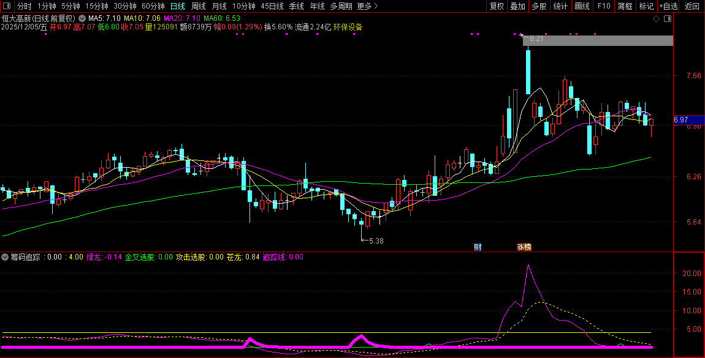Click the 6.26 price axis label
This screenshot has width=705, height=358.
point(694,177)
